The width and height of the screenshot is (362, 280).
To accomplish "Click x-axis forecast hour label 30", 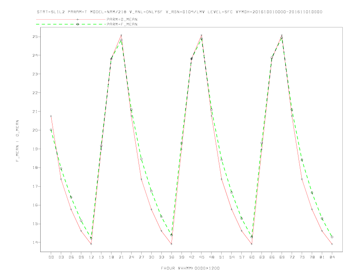I will click(151, 257).
